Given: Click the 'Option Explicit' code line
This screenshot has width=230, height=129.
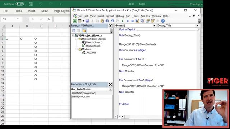Looking at the screenshot, I should [127, 29].
